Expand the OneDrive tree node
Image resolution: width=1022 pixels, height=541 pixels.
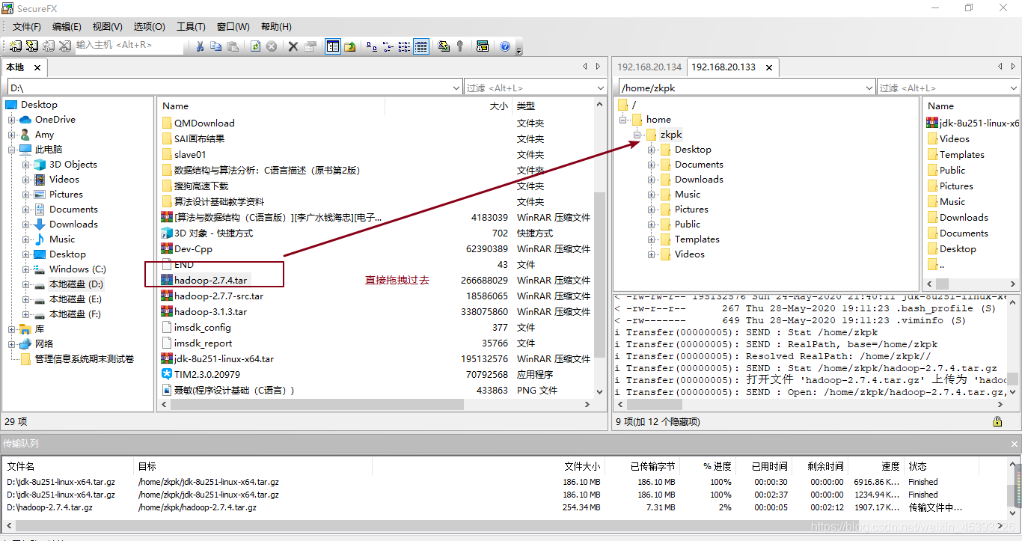pyautogui.click(x=12, y=120)
